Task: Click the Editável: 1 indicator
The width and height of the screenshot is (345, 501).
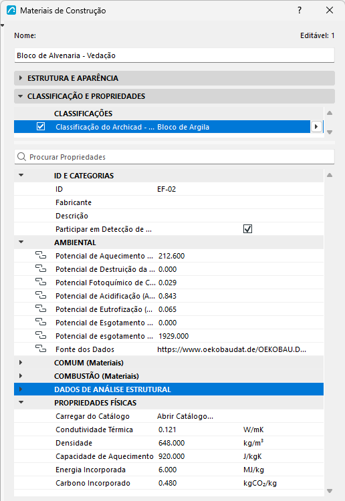Action: pos(317,35)
